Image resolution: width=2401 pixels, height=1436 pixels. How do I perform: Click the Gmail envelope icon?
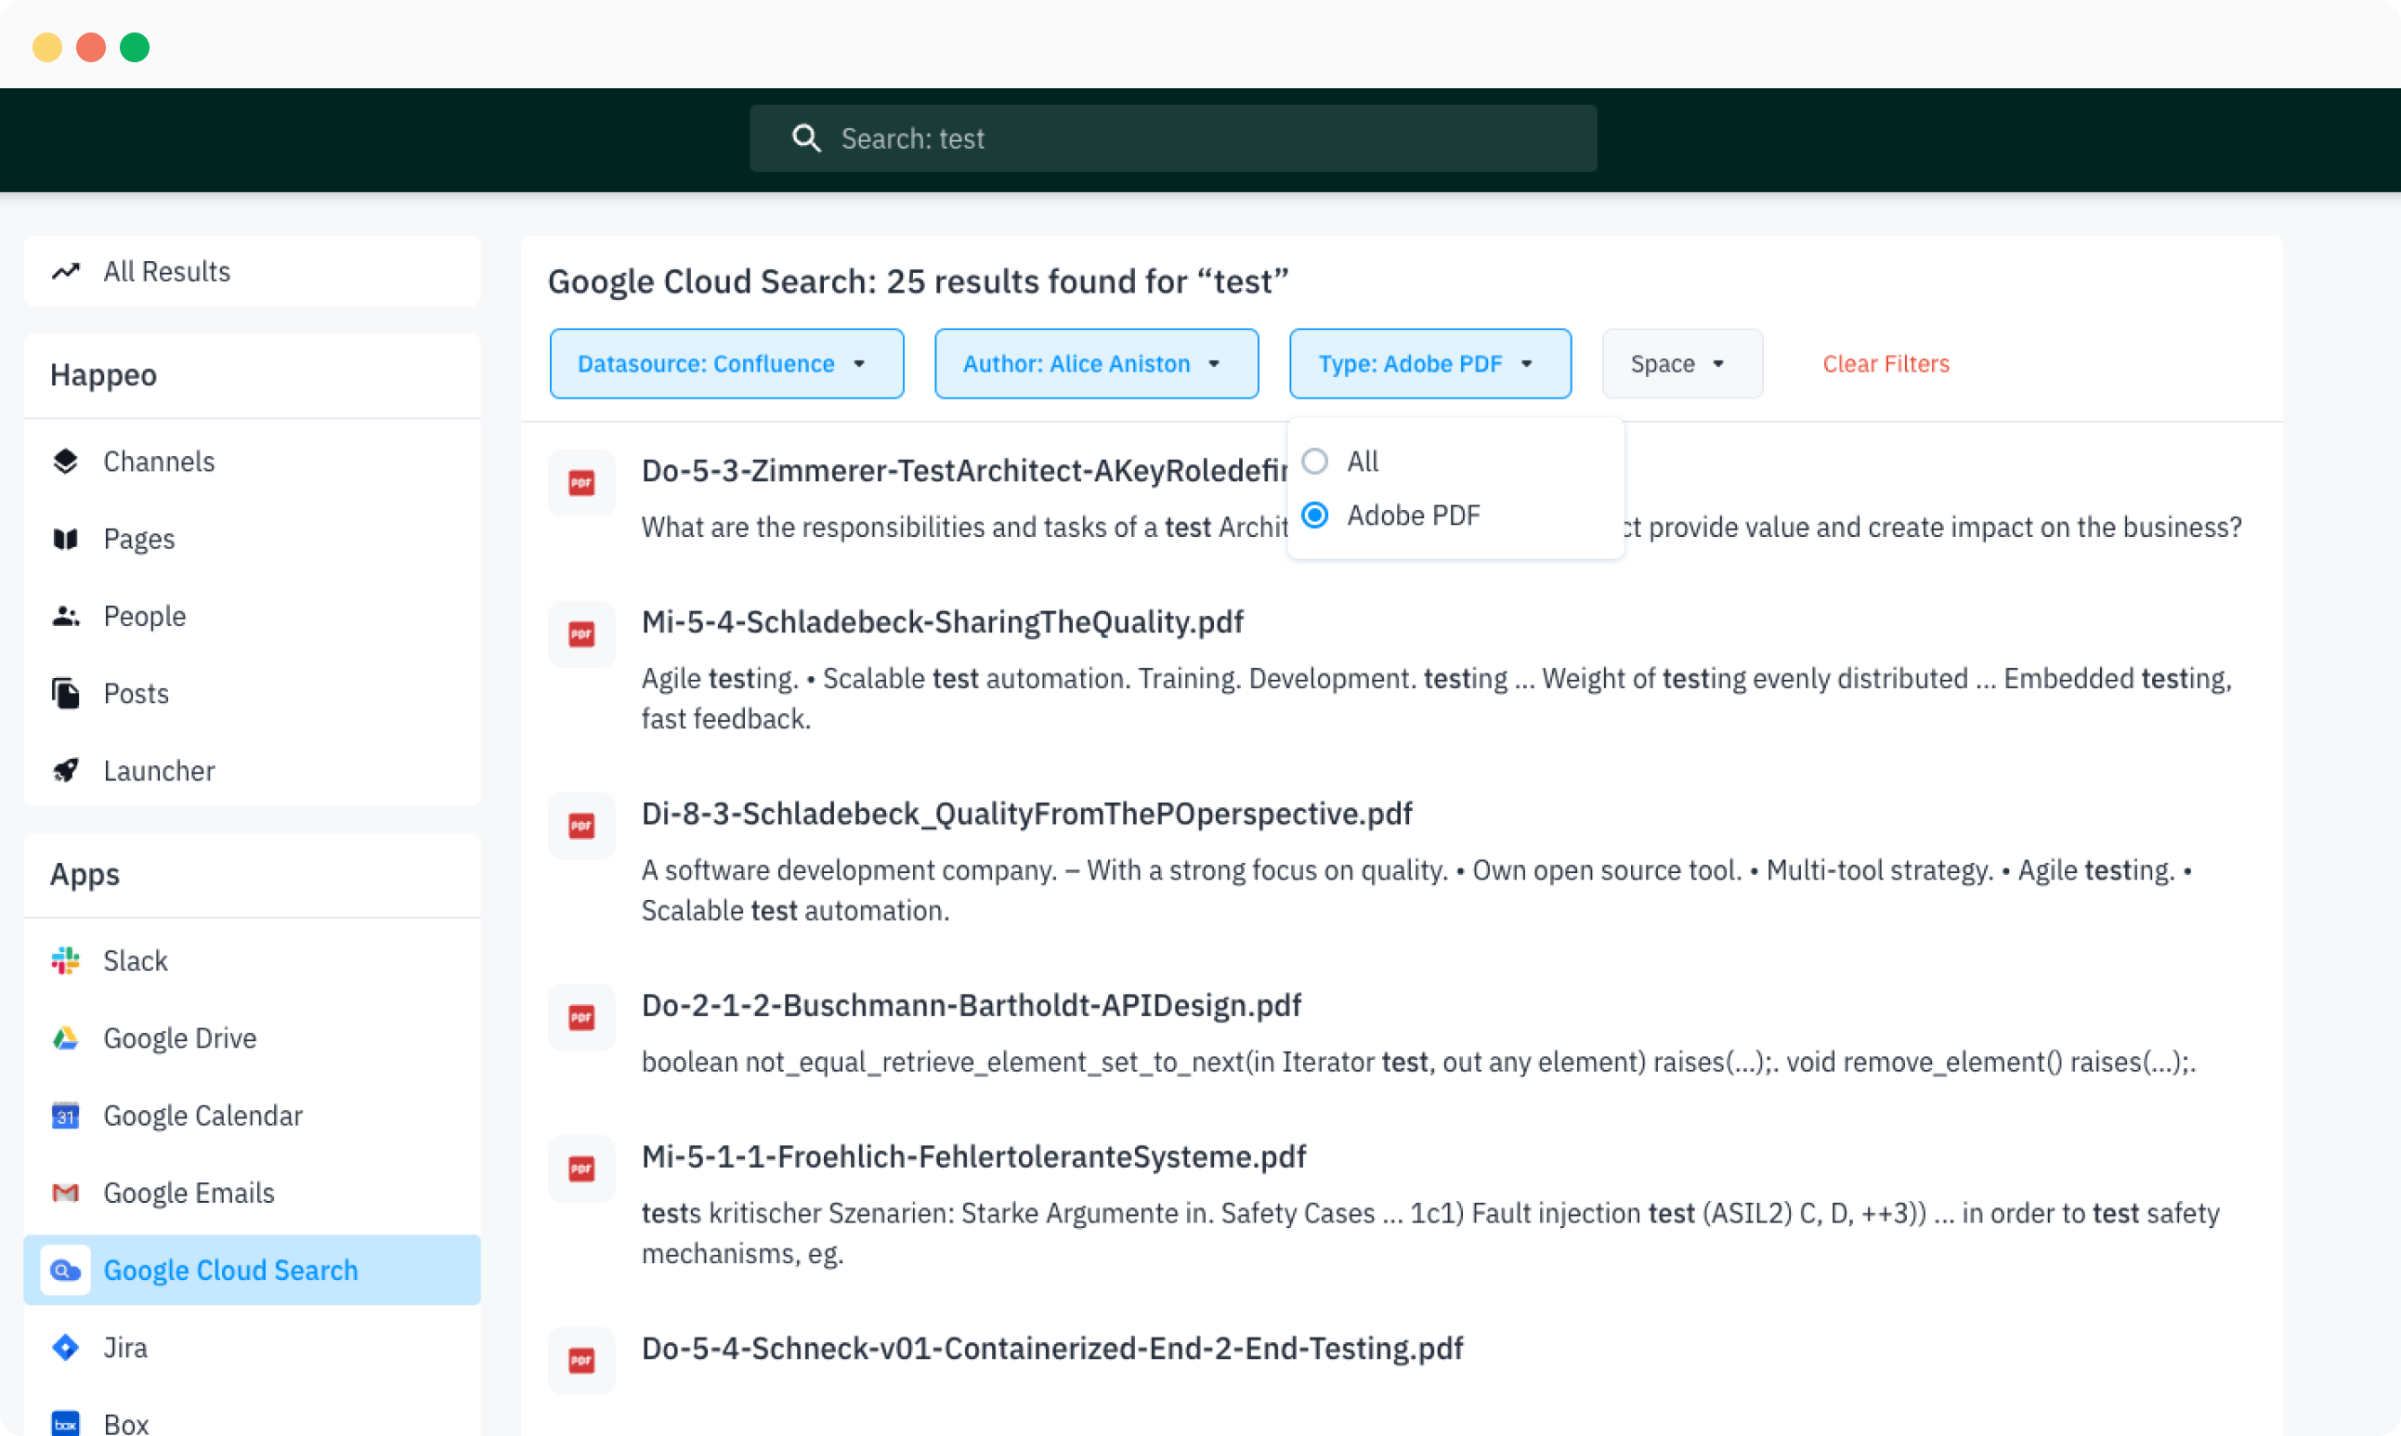(66, 1194)
